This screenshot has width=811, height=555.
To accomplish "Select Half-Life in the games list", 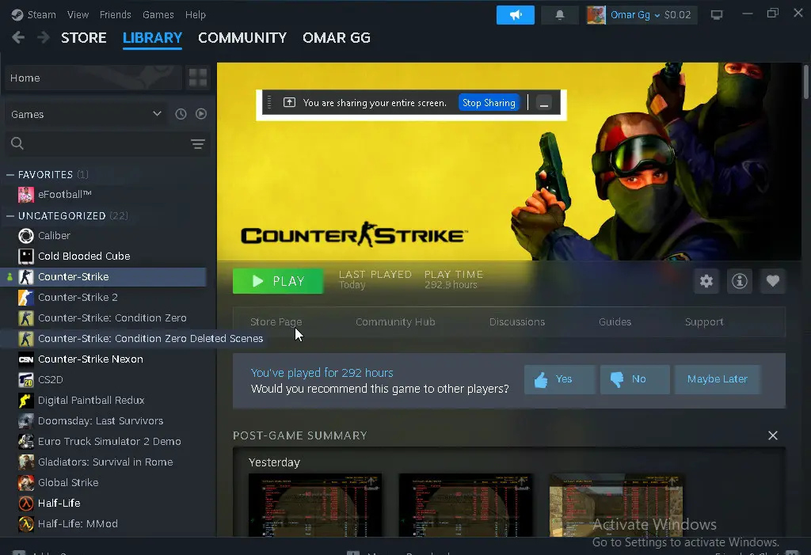I will 59,503.
